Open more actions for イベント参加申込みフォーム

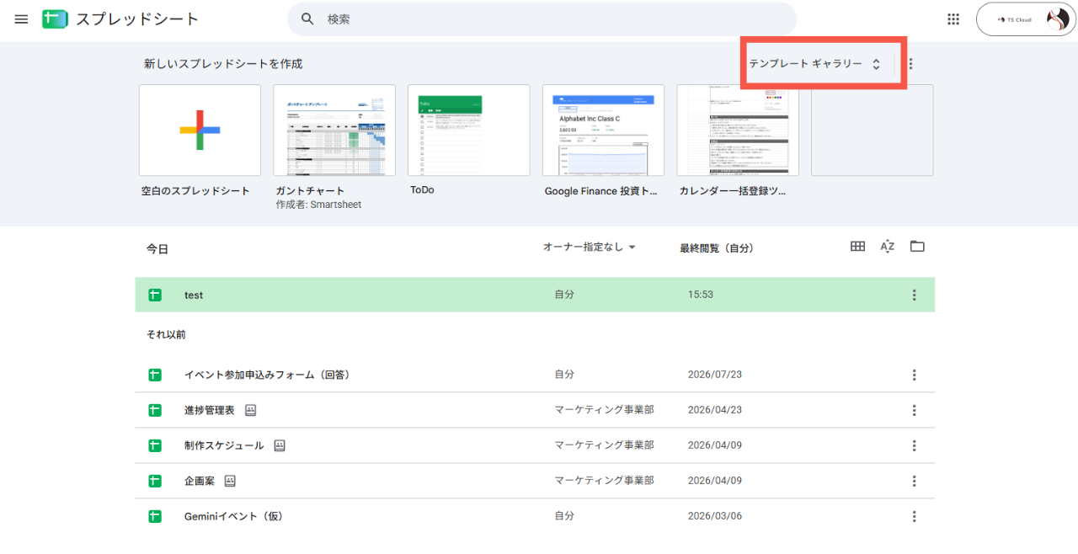[914, 375]
